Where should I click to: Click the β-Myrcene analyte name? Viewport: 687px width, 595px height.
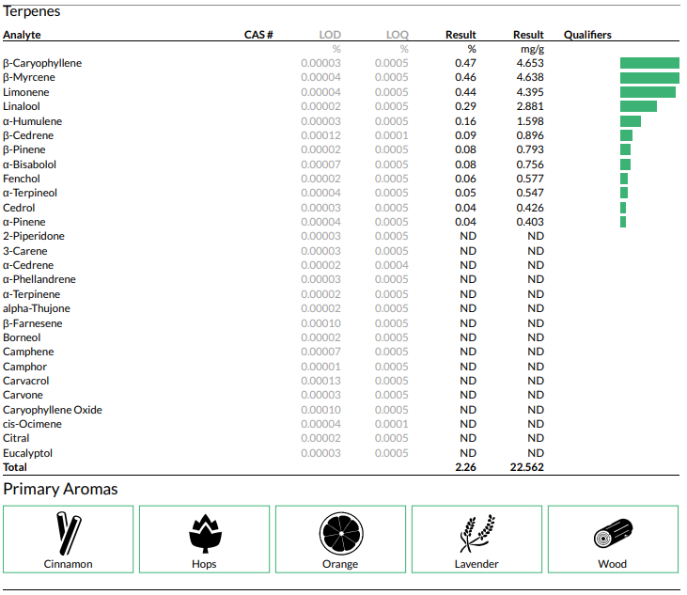click(x=29, y=77)
